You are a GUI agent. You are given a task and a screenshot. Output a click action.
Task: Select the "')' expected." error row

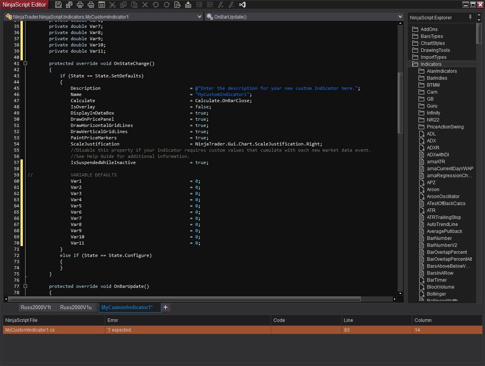coord(242,330)
